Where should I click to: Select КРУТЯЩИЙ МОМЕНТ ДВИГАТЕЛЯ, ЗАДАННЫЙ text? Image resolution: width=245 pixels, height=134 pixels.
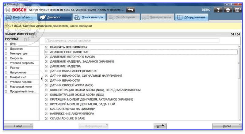point(82,104)
